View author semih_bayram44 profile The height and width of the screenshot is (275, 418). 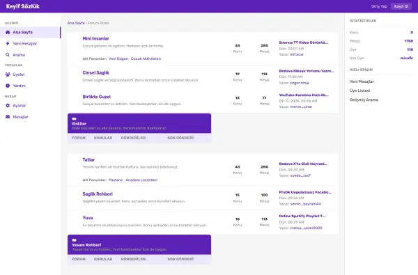[x=306, y=204]
